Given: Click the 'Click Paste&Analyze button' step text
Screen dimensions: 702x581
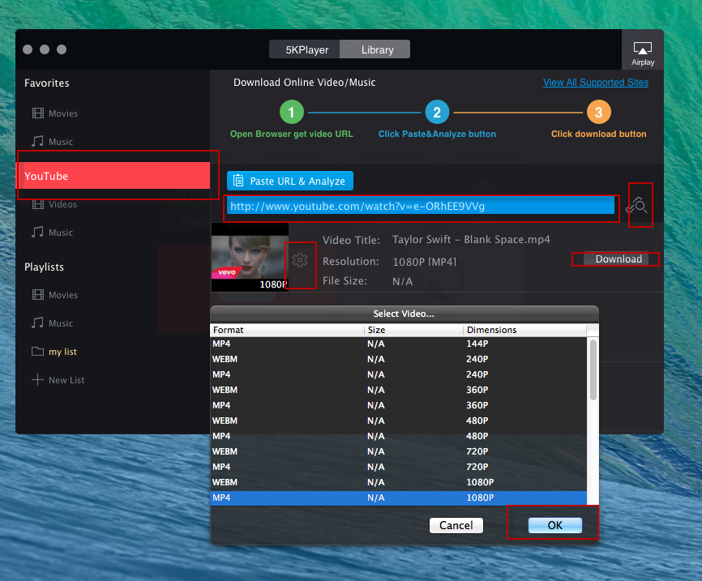Looking at the screenshot, I should point(437,134).
